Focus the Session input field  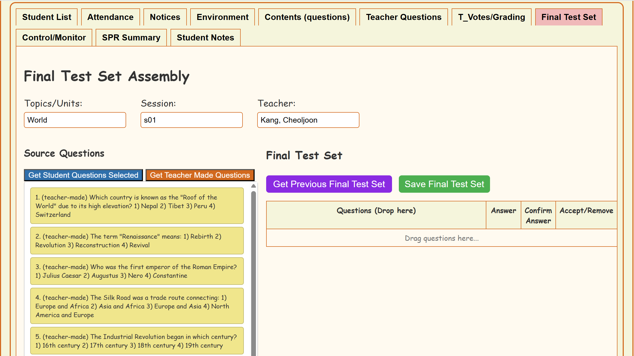pos(191,120)
